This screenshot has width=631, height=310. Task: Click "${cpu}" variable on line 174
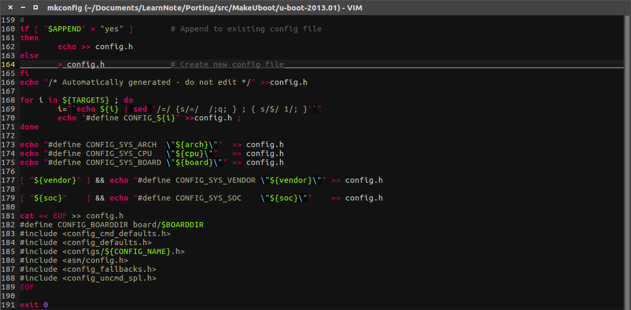click(190, 153)
